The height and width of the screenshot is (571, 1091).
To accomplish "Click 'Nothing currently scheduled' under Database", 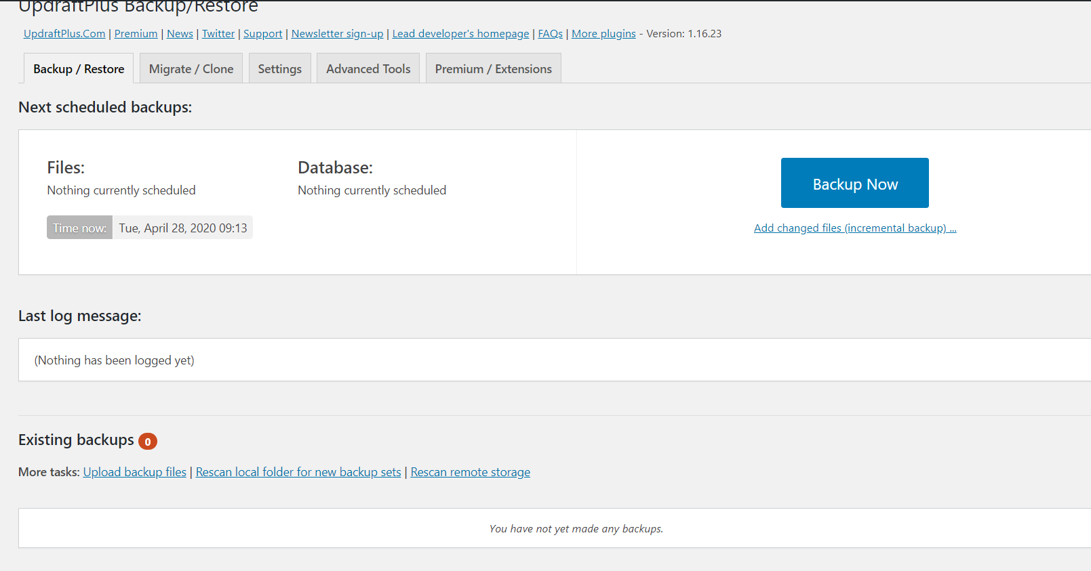I will click(372, 190).
